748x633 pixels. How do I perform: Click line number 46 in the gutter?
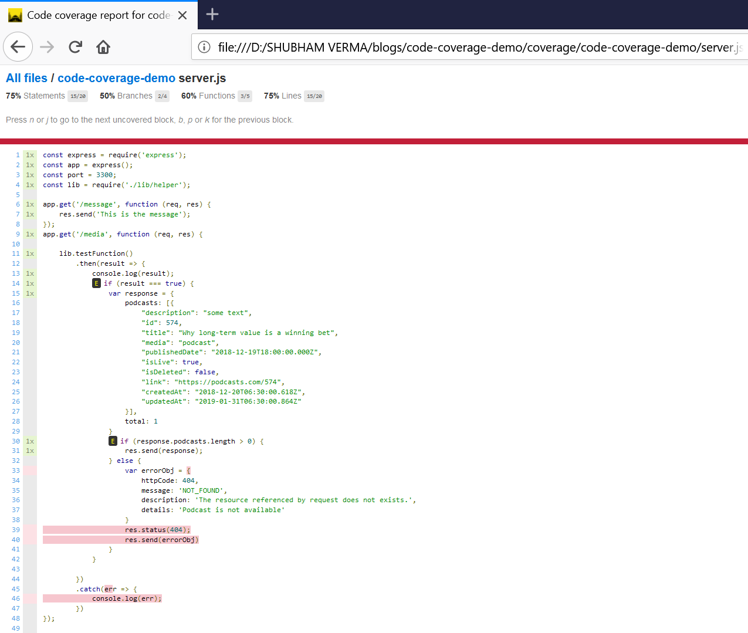16,598
